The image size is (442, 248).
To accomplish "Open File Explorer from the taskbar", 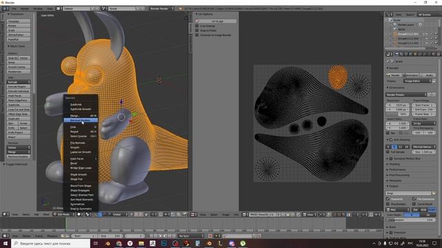I will 141,243.
